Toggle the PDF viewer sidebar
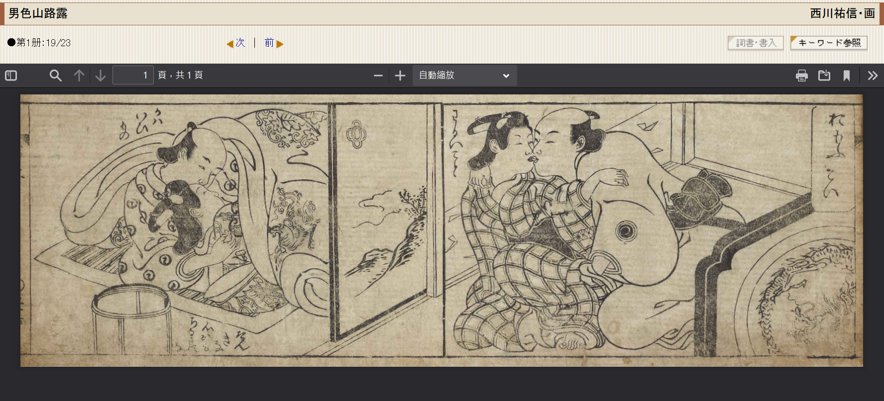Screen dimensions: 884x401 click(11, 76)
